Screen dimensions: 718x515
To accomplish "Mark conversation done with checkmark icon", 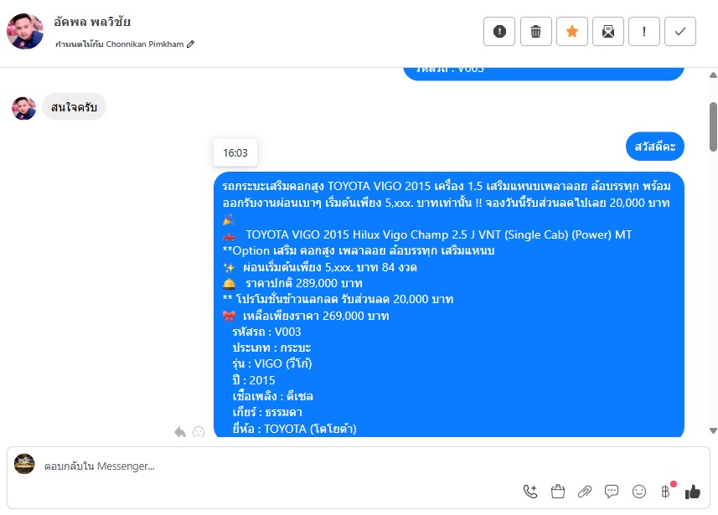I will pos(680,32).
